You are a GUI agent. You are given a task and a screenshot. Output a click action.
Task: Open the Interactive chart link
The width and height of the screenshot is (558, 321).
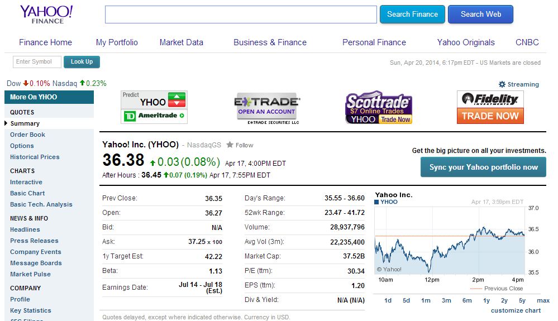click(x=26, y=182)
